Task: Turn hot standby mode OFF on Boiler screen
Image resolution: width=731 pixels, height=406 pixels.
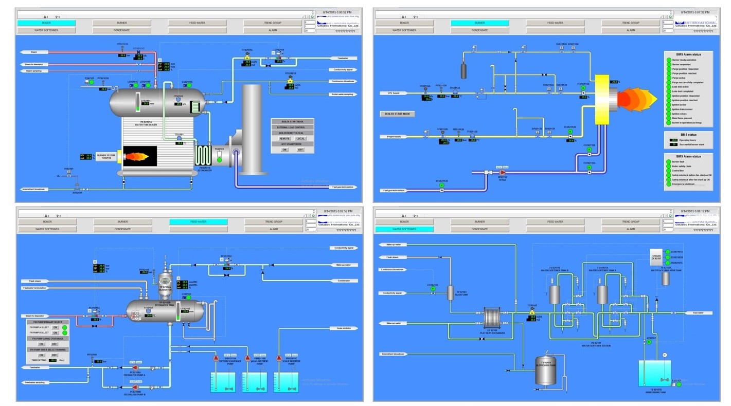Action: coord(300,150)
